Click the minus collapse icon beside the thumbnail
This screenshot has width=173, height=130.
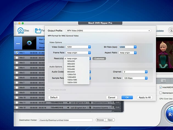coord(18,43)
